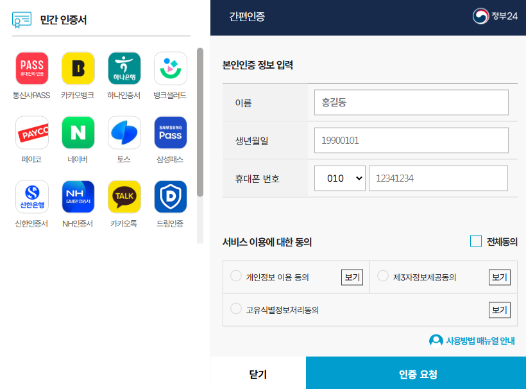Click the 통신사PASS label text
The height and width of the screenshot is (389, 526).
[31, 95]
